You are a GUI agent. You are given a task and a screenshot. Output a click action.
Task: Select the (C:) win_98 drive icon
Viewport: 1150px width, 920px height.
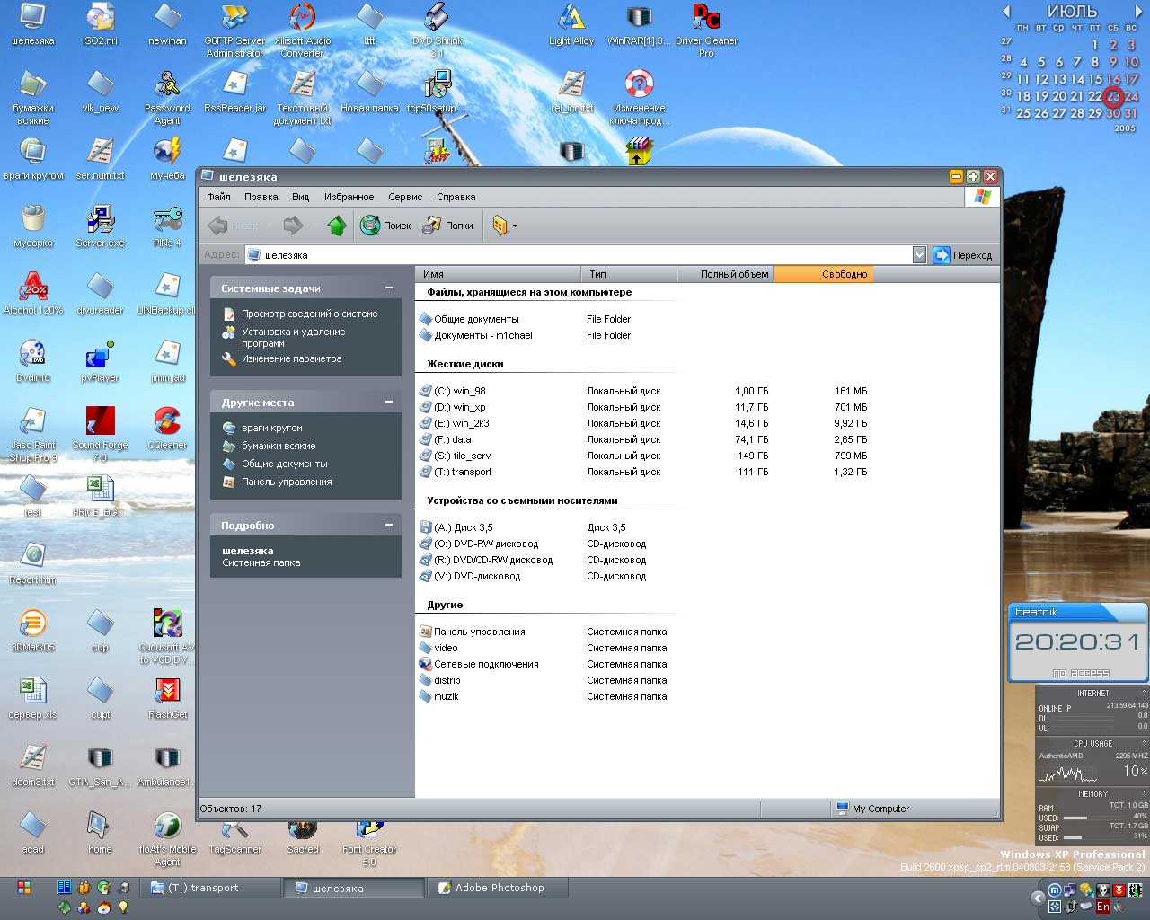coord(426,391)
